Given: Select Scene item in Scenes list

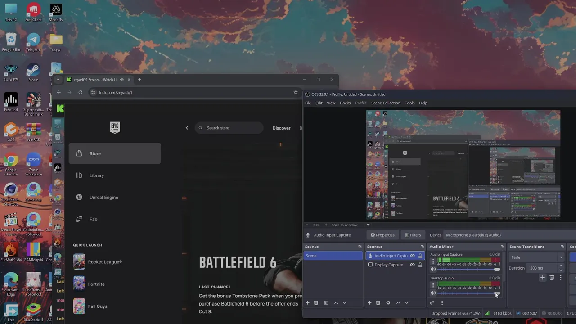Looking at the screenshot, I should click(x=333, y=256).
